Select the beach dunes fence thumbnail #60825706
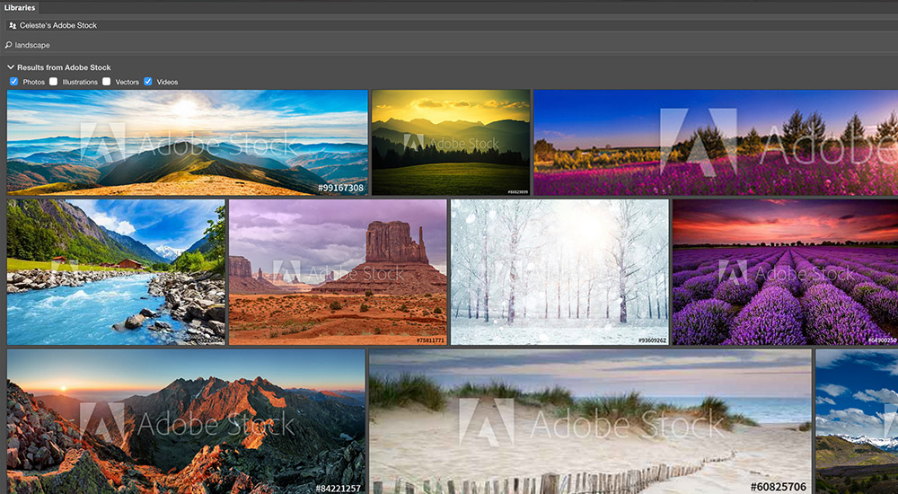Image resolution: width=898 pixels, height=494 pixels. [x=590, y=422]
